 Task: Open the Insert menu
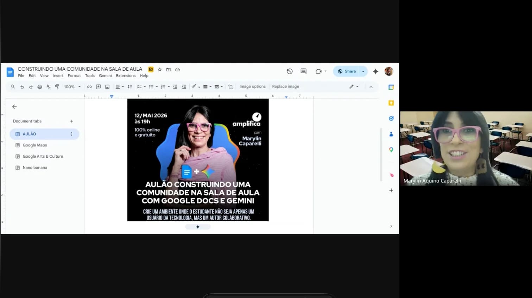click(58, 76)
